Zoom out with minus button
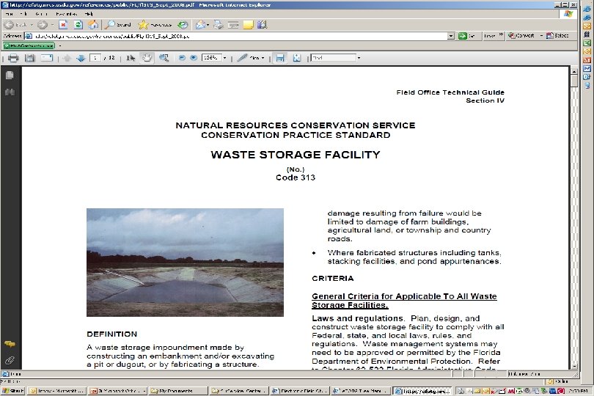 pos(182,58)
